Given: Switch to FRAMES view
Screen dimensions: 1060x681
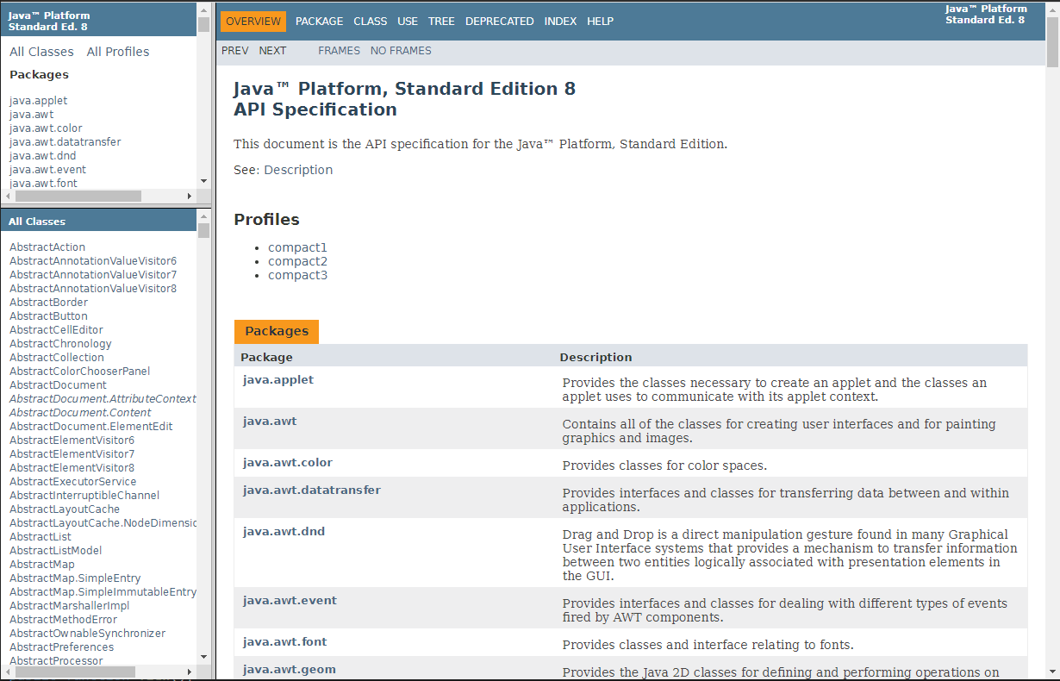Looking at the screenshot, I should tap(340, 51).
